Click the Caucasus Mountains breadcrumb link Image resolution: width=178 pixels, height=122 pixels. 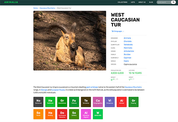point(47,8)
